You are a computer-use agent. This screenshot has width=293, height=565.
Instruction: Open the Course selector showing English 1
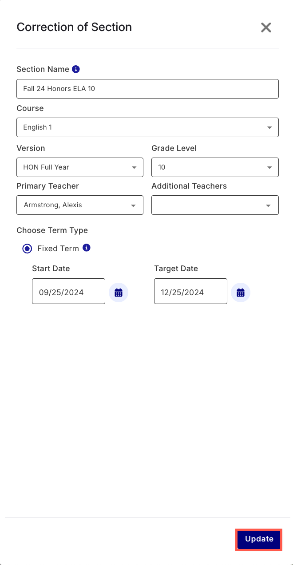147,127
